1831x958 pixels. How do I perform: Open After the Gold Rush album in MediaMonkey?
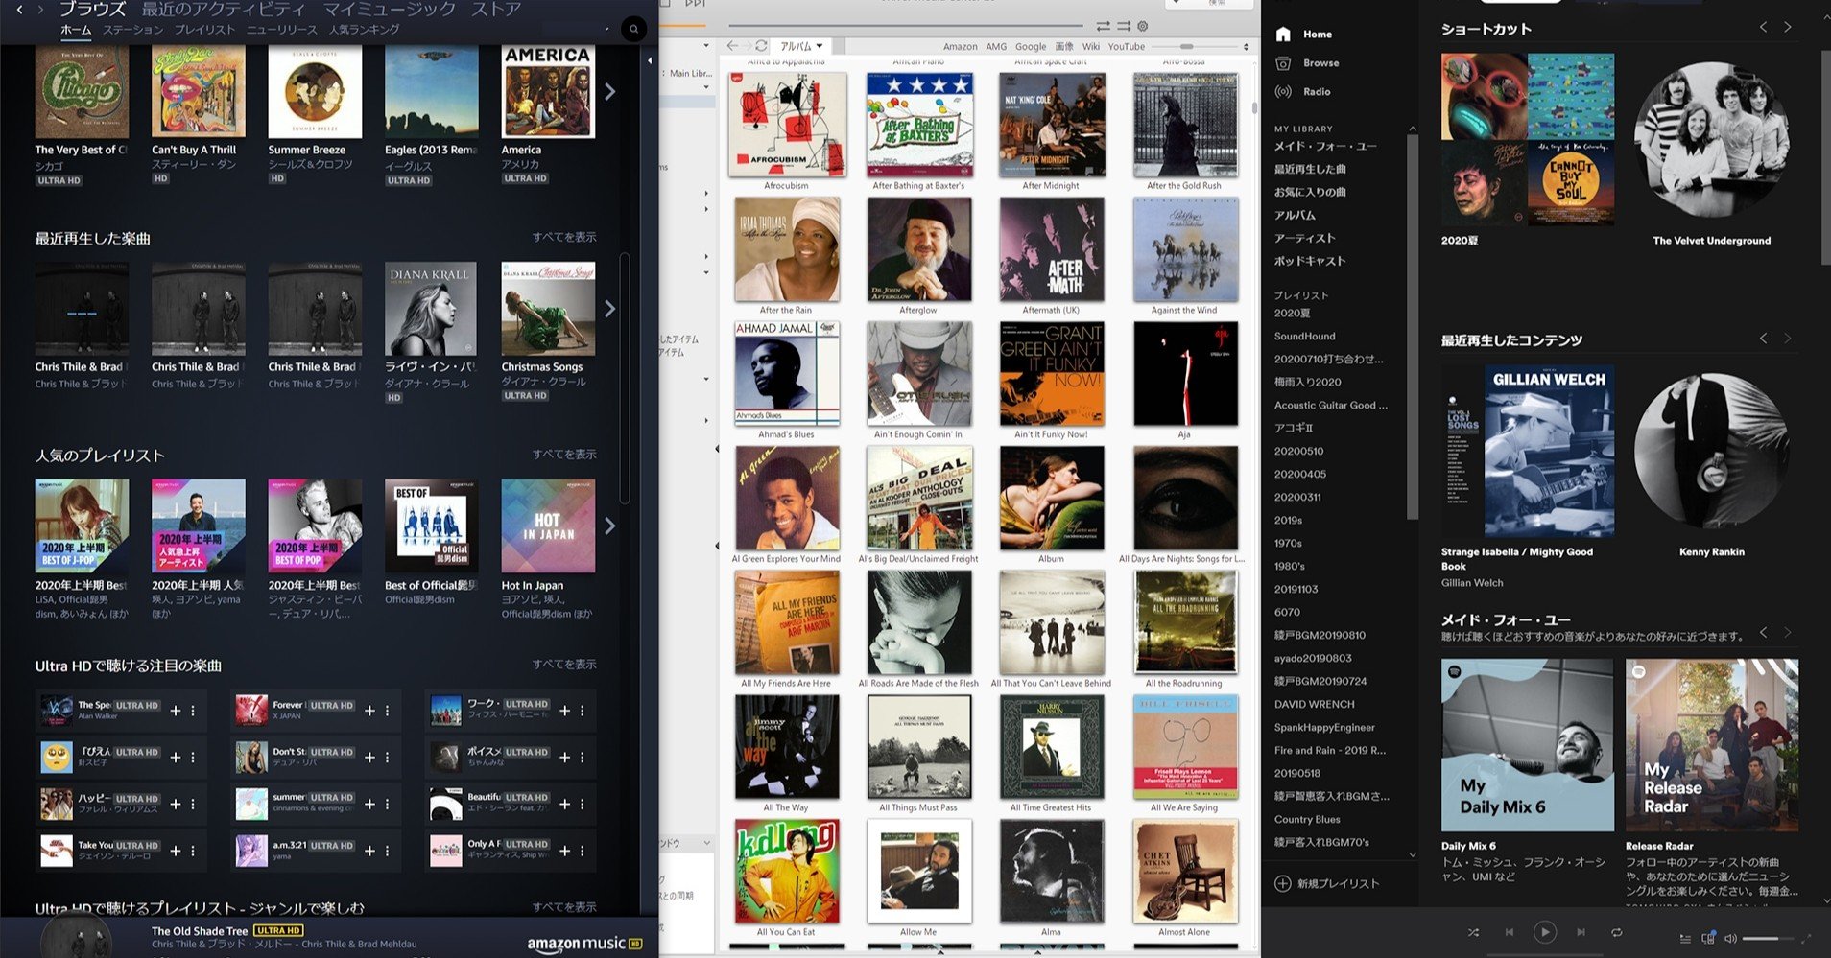click(1185, 126)
